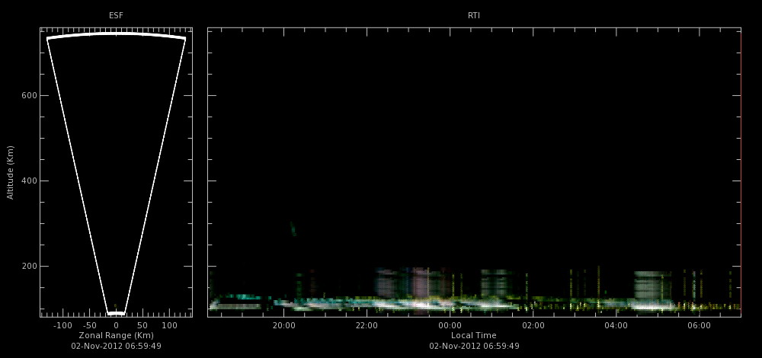Click the Altitude (Km) axis label
This screenshot has height=358, width=762.
[10, 172]
